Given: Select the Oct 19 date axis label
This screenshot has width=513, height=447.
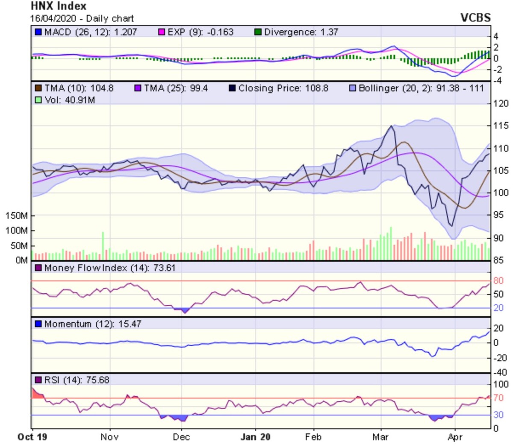Looking at the screenshot, I should pyautogui.click(x=32, y=437).
